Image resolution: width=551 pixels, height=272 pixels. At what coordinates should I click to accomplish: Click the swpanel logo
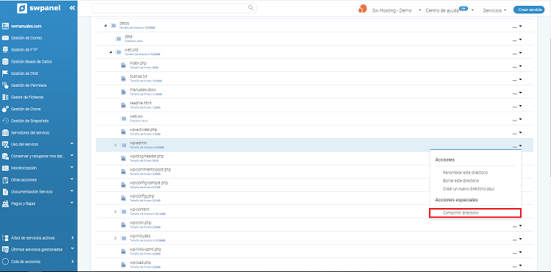(40, 8)
